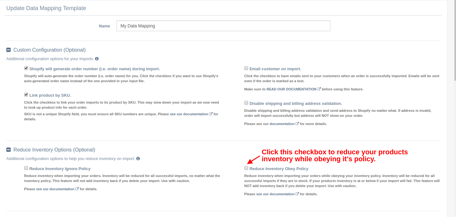Open external-link icon in Reduce Inventory Ignore Policy
Image resolution: width=456 pixels, height=217 pixels.
(77, 189)
